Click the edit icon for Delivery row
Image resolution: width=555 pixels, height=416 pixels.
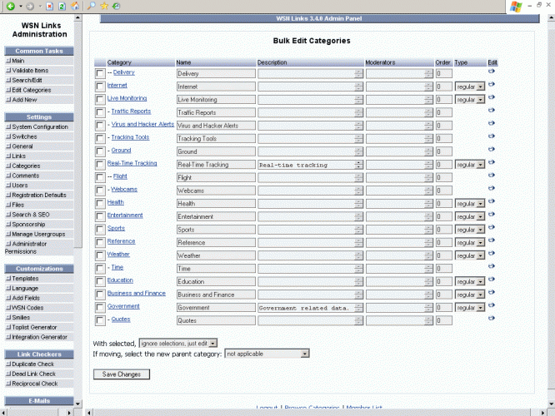tap(492, 72)
